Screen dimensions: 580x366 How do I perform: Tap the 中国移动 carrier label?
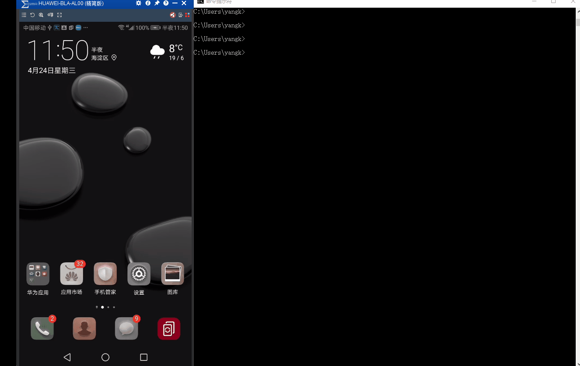(35, 28)
